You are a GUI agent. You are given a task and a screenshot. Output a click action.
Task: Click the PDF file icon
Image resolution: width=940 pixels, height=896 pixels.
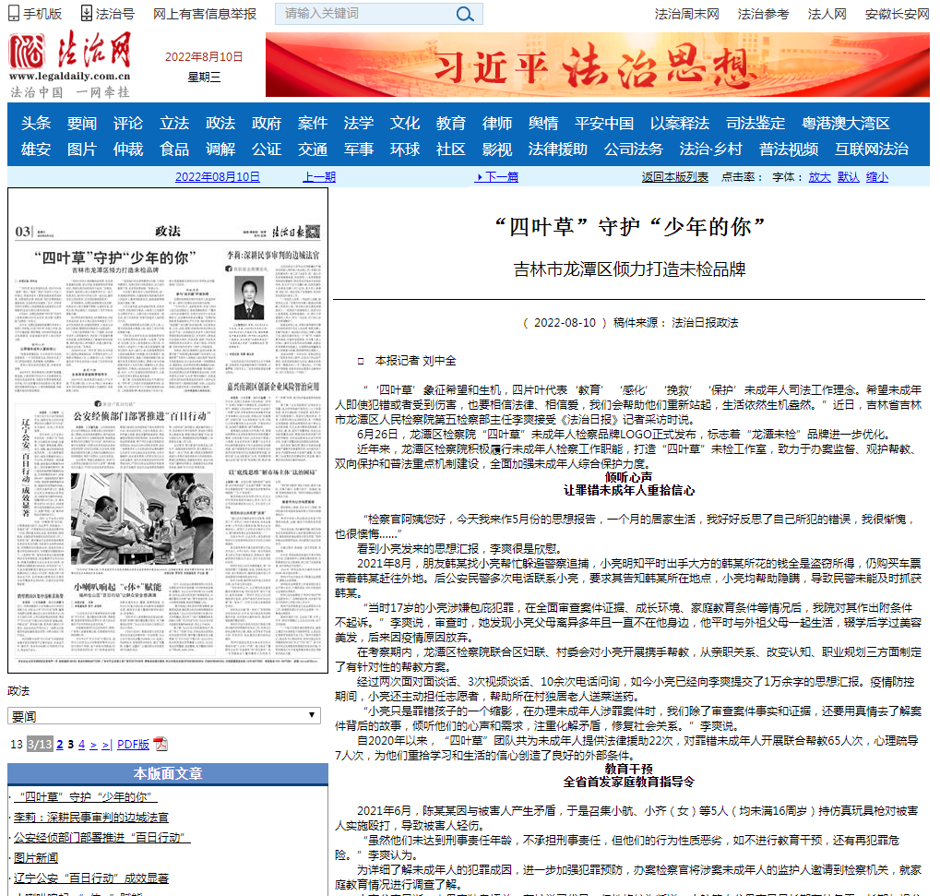161,745
